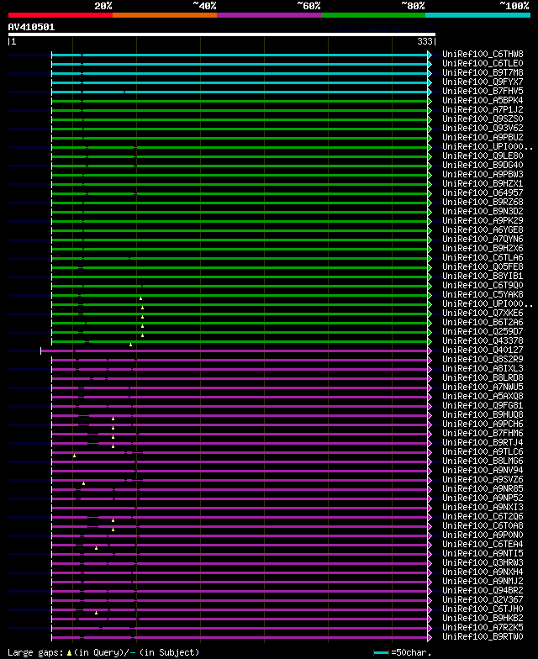Image resolution: width=538 pixels, height=659 pixels.
Task: Click the UniRef100_A7P1J2 text
Action: click(483, 109)
